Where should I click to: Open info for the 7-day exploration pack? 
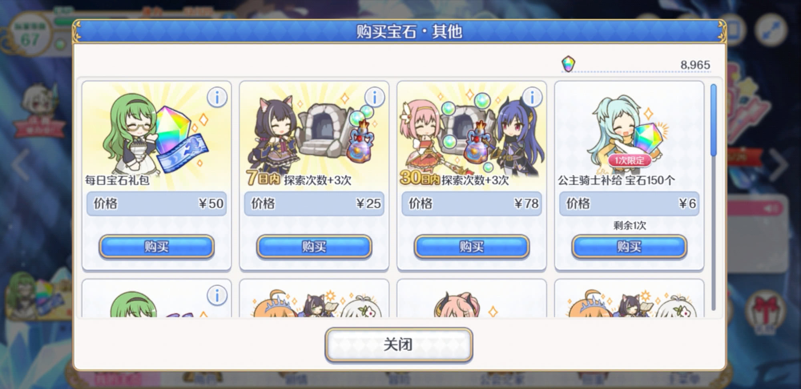[x=374, y=97]
